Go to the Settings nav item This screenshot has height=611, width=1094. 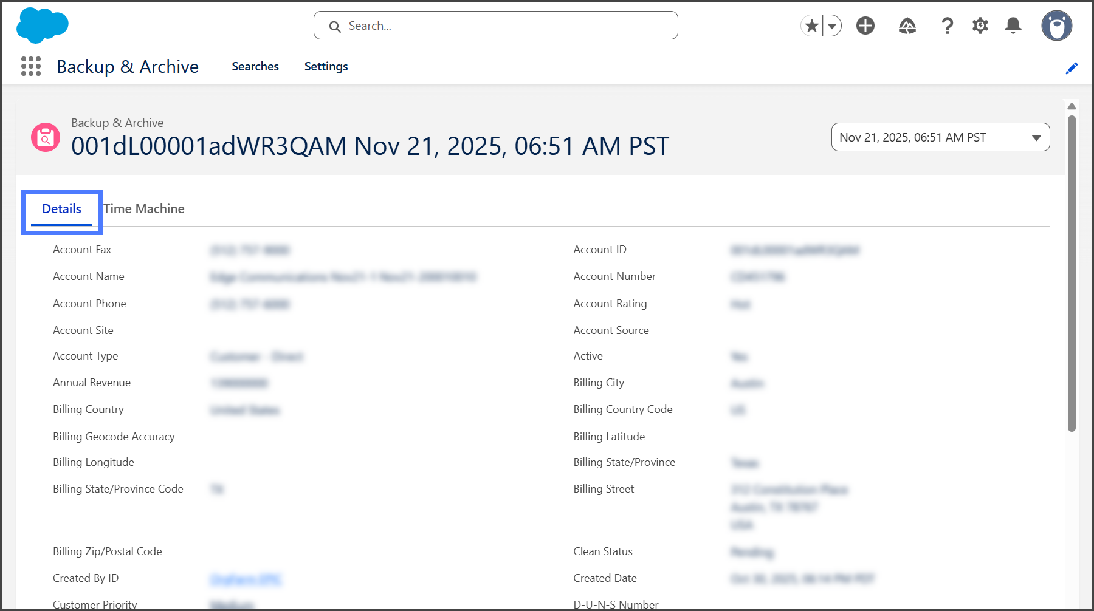(326, 66)
